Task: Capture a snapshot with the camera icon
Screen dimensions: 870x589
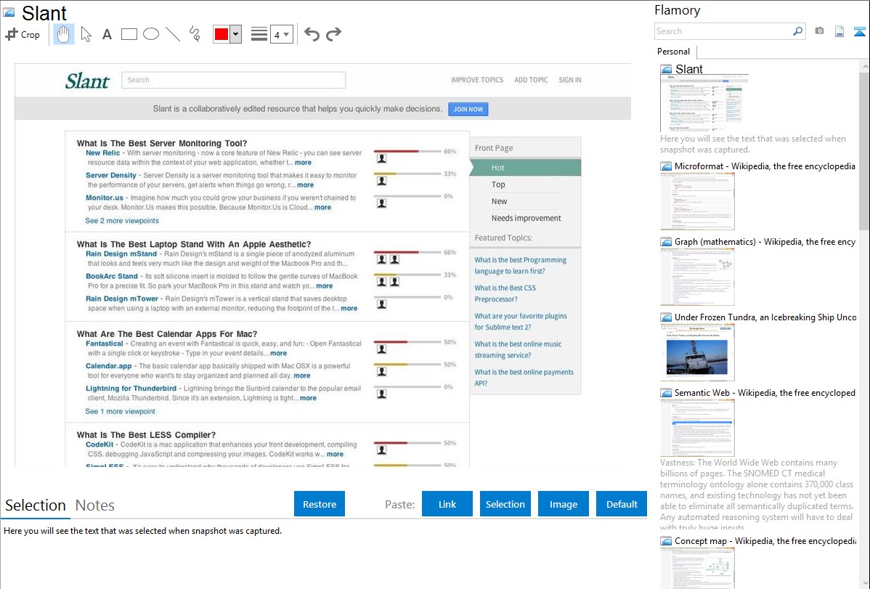Action: [819, 31]
